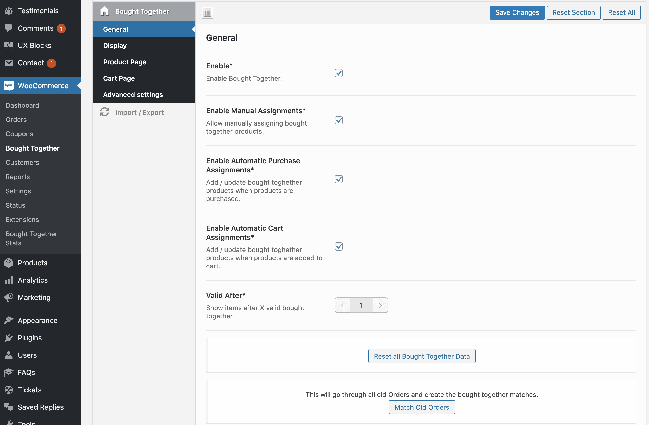
Task: Click Match Old Orders
Action: coord(421,407)
